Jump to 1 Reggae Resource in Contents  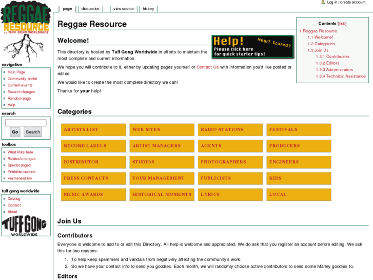click(318, 31)
